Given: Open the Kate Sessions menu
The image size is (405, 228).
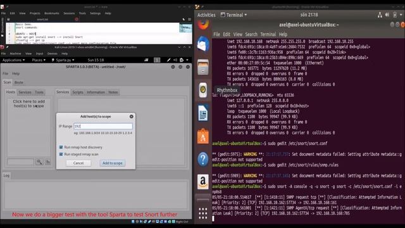Looking at the screenshot, I should [69, 13].
